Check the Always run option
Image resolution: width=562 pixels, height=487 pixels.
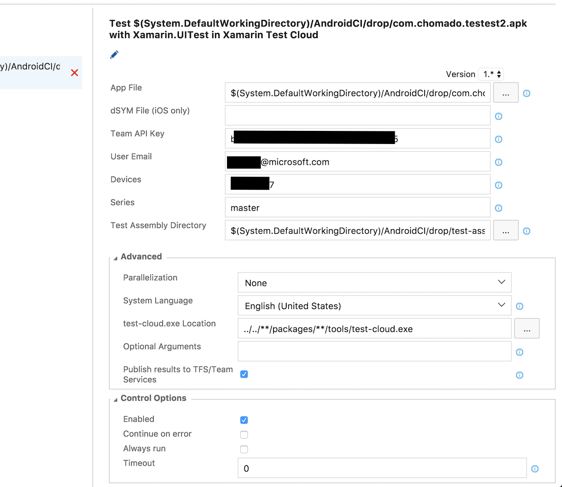[x=244, y=449]
